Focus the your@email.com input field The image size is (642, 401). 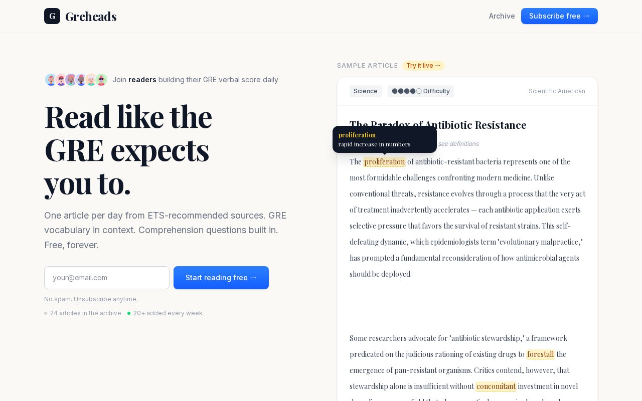pyautogui.click(x=107, y=278)
